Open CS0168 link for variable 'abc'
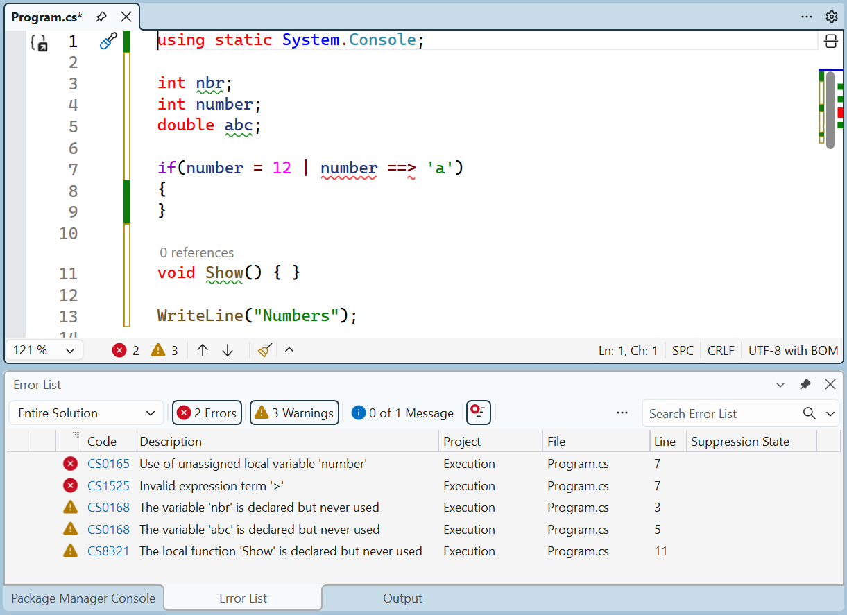Image resolution: width=847 pixels, height=615 pixels. click(108, 530)
